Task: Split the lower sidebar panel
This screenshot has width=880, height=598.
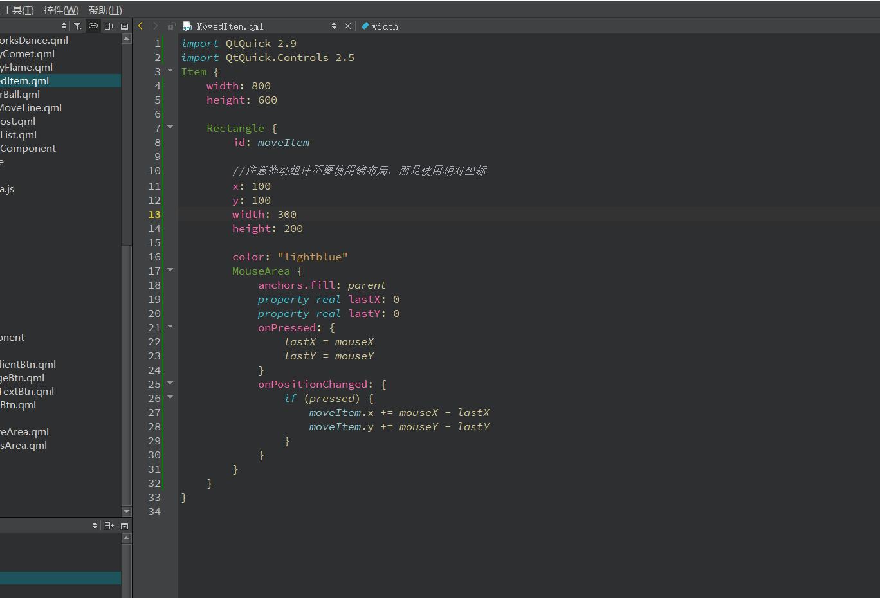Action: click(x=109, y=525)
